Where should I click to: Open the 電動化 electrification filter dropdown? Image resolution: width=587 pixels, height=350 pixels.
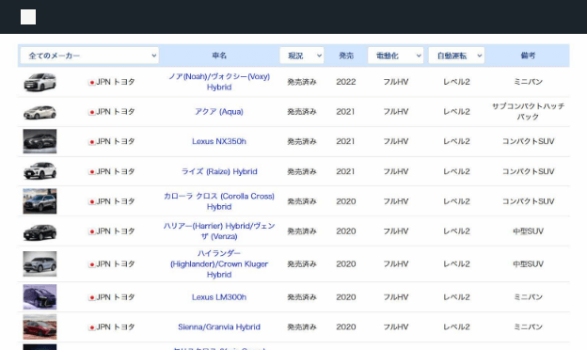pyautogui.click(x=395, y=56)
